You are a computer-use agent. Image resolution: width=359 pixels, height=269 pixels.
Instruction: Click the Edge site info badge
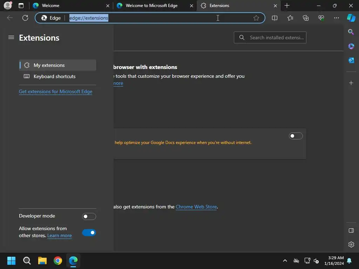coord(51,18)
